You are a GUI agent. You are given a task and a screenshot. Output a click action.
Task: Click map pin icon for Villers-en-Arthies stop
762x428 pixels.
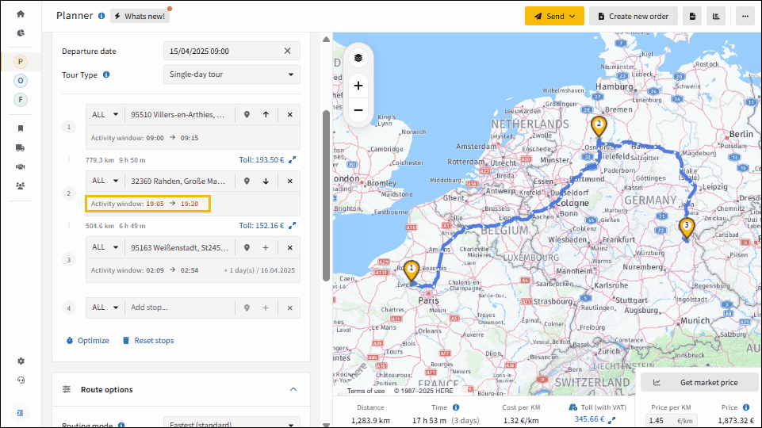[x=247, y=115]
